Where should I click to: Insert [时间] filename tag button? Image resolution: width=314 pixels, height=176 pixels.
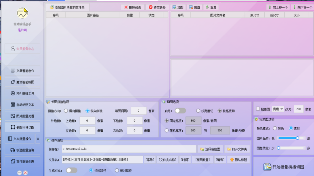point(185,160)
